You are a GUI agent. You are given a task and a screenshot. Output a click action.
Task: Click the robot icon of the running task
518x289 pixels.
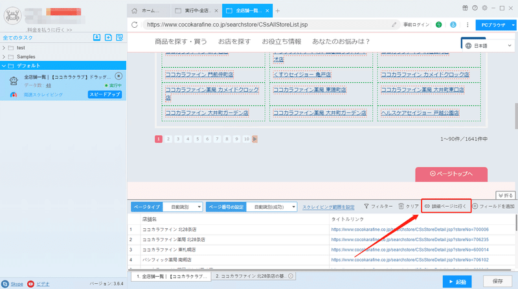click(x=14, y=81)
